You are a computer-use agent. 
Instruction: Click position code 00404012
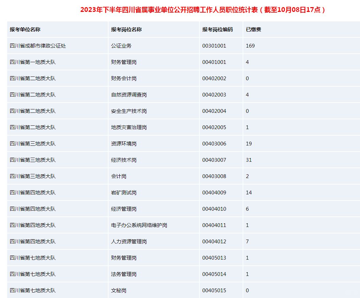214,241
